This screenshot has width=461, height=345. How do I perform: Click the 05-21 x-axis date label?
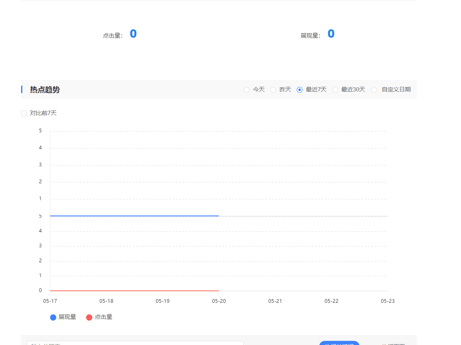pyautogui.click(x=275, y=301)
